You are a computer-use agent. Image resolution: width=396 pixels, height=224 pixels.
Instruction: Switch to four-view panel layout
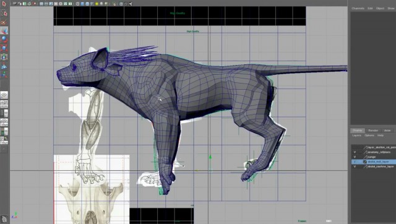click(4, 104)
